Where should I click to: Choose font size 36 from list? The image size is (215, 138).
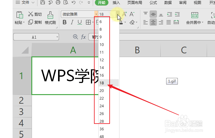coord(109,129)
